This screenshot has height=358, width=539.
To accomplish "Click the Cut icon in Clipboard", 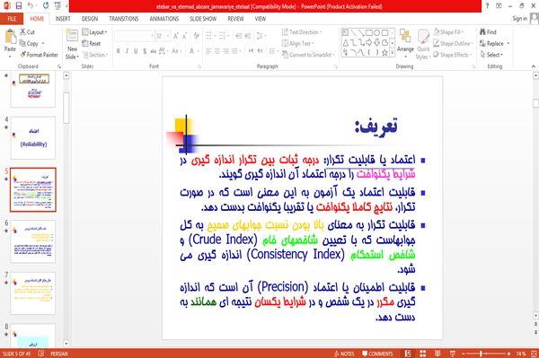I will 23,32.
